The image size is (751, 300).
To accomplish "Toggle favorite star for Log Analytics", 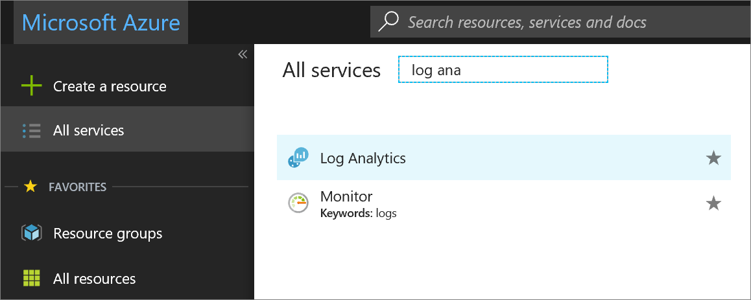I will click(x=713, y=157).
